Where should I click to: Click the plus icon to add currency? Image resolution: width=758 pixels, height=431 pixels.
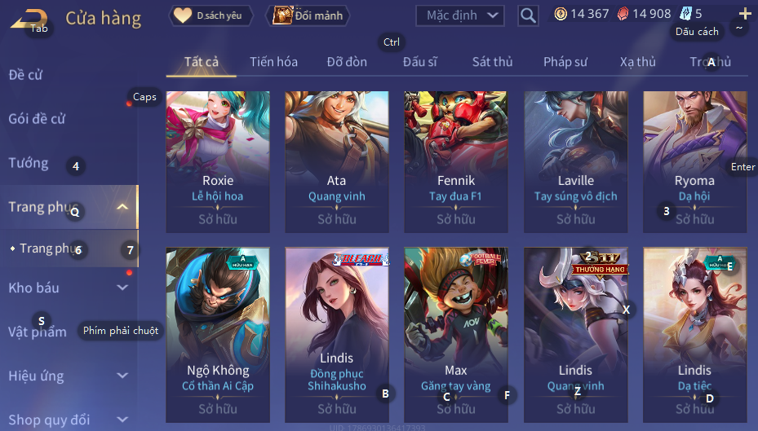click(x=745, y=14)
